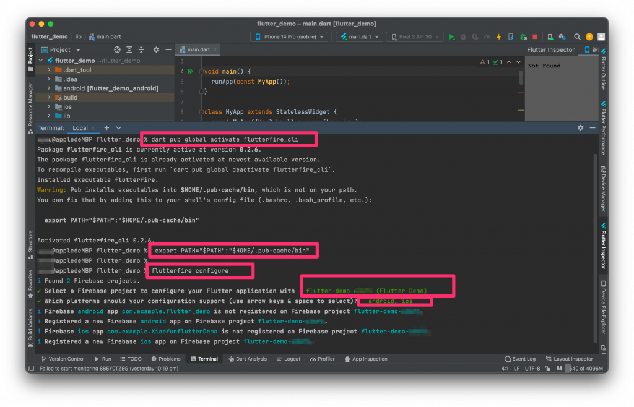Expand the .dart_tool folder
Image resolution: width=634 pixels, height=407 pixels.
coord(49,70)
